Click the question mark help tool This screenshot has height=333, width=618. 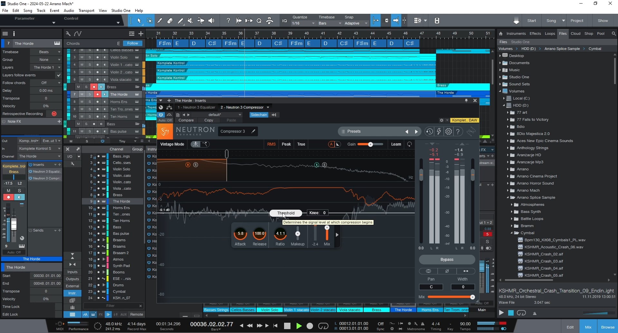tap(228, 21)
